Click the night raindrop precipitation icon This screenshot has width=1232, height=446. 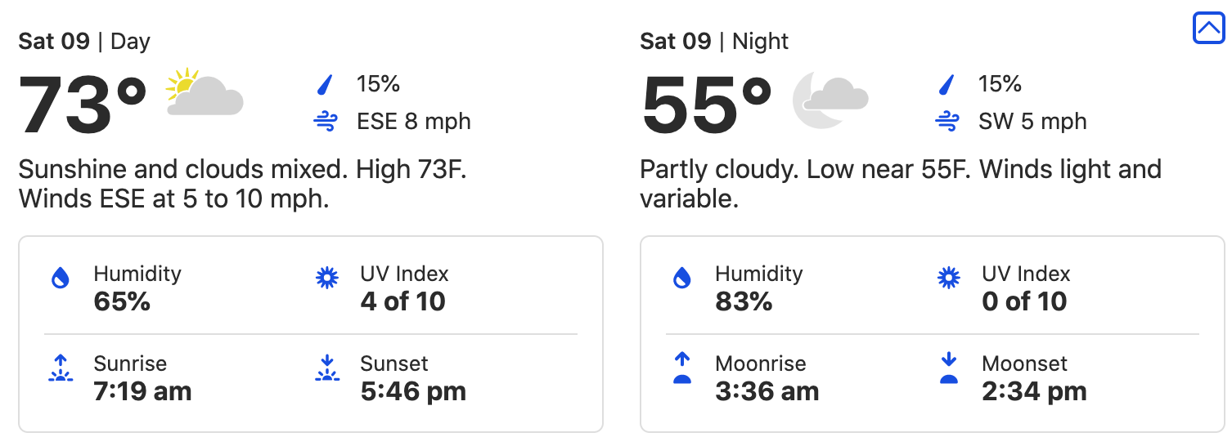tap(947, 84)
